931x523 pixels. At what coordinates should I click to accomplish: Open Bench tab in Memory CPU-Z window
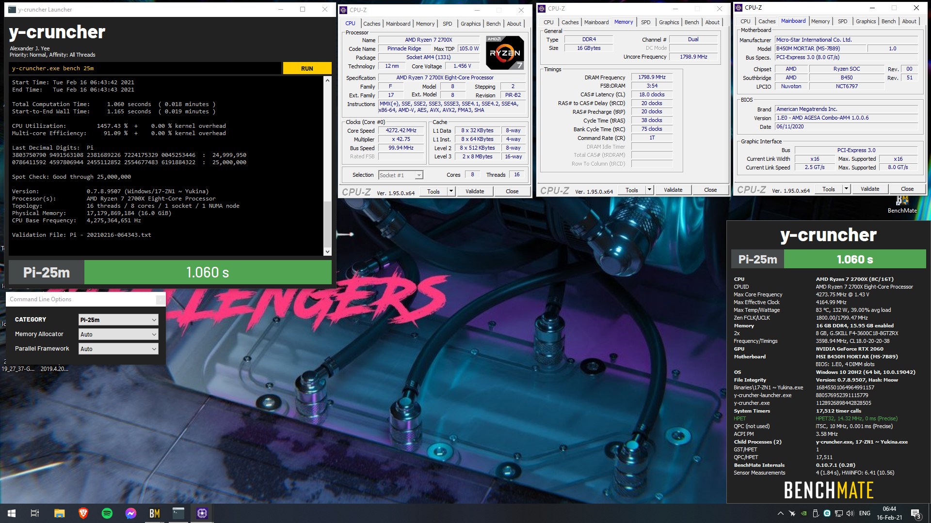691,22
